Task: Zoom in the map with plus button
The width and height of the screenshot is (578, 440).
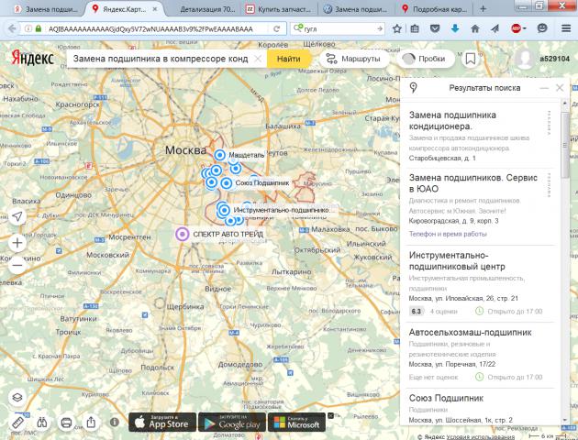Action: point(17,243)
